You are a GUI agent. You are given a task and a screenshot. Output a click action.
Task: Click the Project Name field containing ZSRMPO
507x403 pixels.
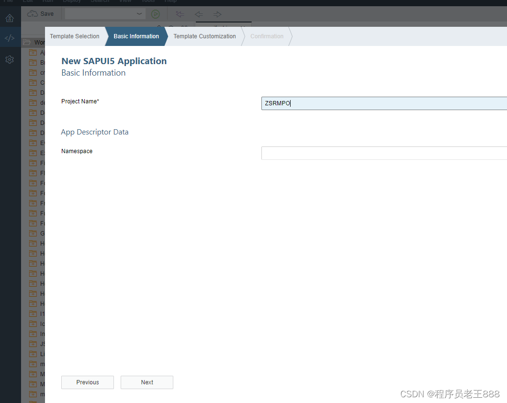click(384, 103)
